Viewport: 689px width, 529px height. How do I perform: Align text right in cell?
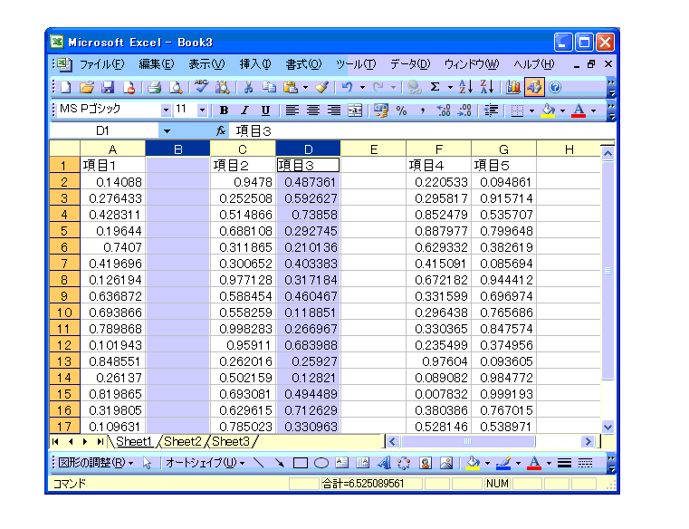click(334, 111)
